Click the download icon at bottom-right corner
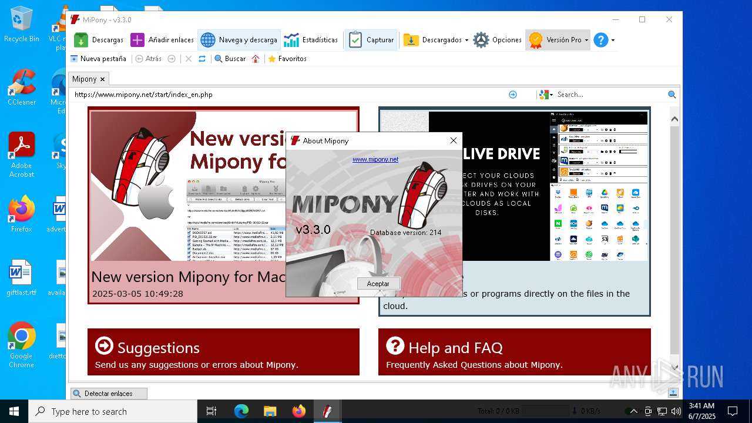 click(x=673, y=392)
